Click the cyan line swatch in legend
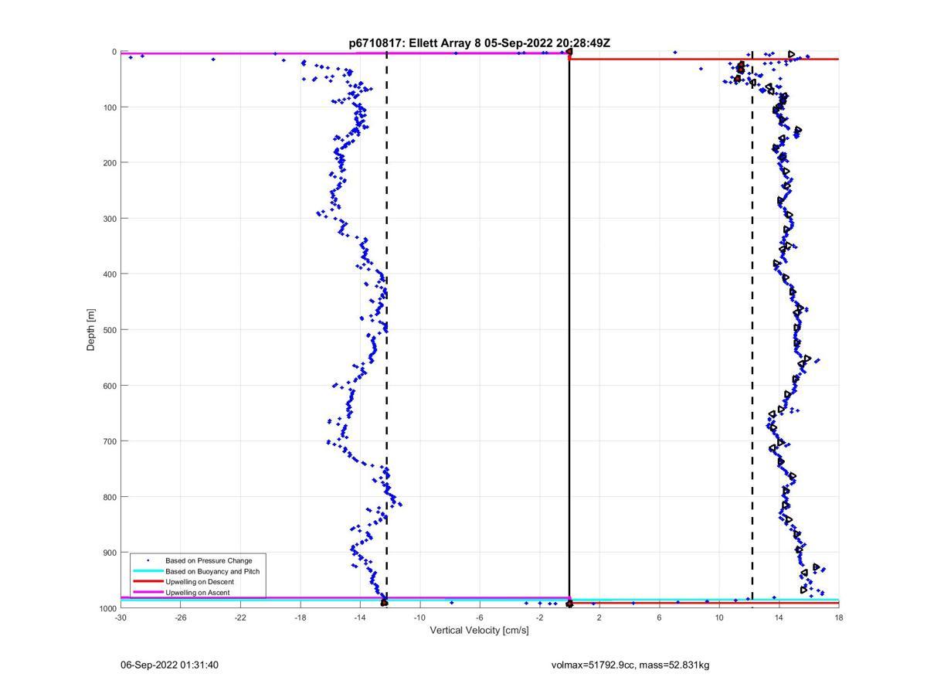Viewport: 927px width, 684px height. pyautogui.click(x=148, y=571)
